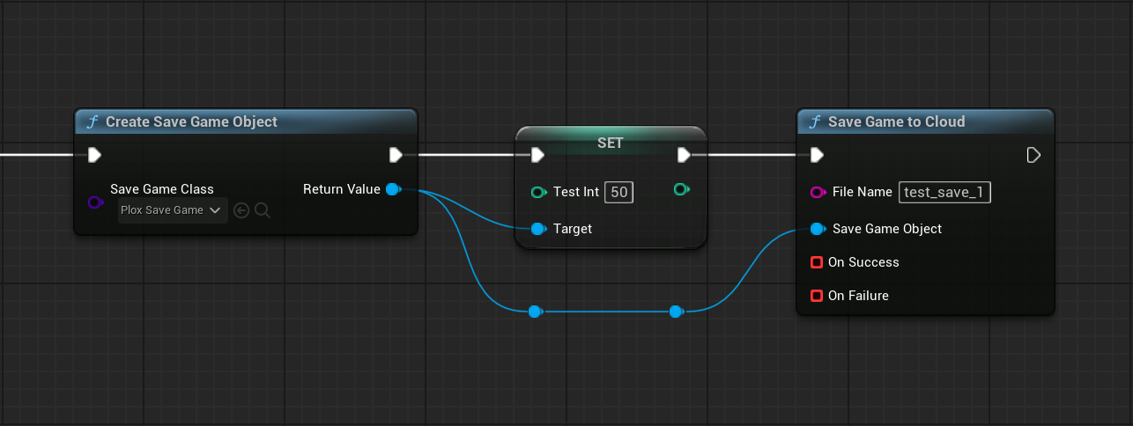Click the SET node exec input pin
Viewport: 1133px width, 426px height.
[x=537, y=155]
